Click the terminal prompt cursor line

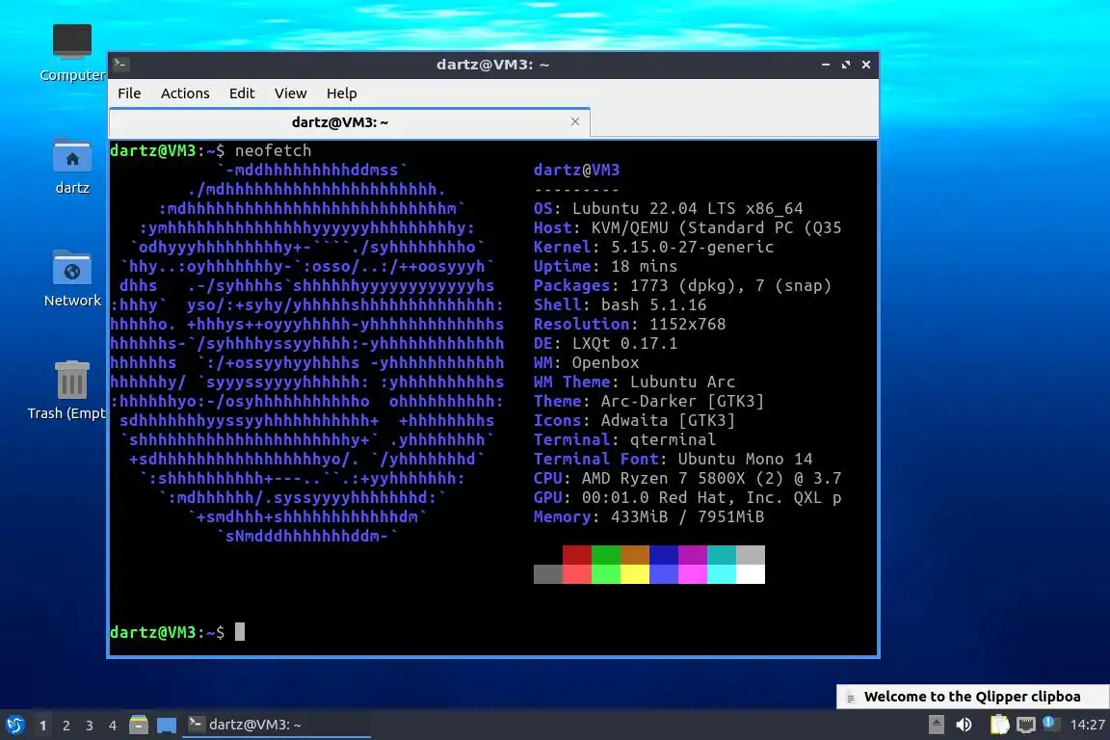point(177,632)
